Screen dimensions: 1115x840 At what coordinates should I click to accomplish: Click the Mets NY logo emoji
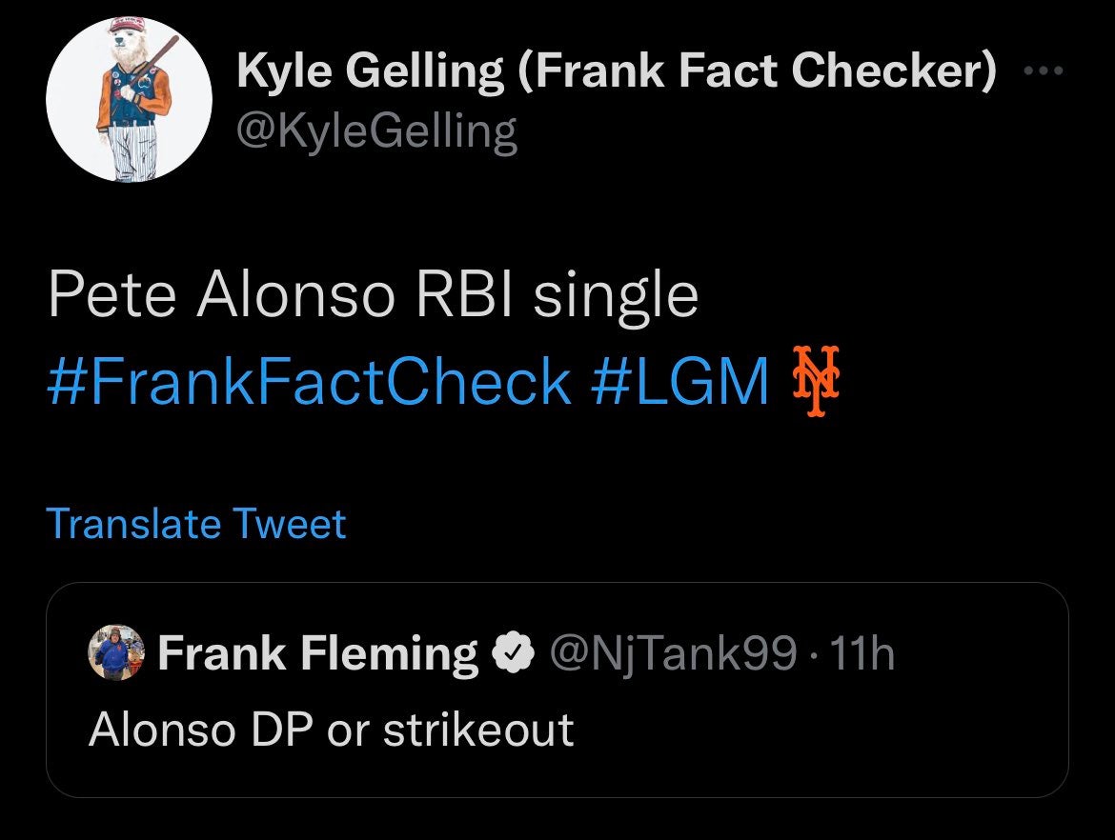(x=816, y=381)
